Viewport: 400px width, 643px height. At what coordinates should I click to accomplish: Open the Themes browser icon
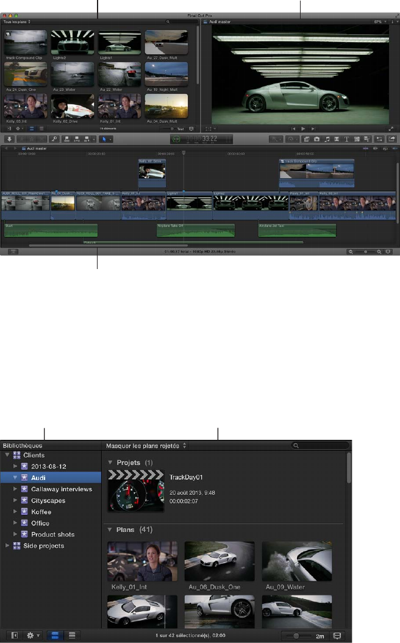tap(366, 139)
